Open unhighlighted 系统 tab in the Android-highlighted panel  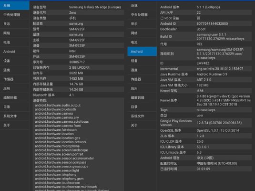coord(142,6)
